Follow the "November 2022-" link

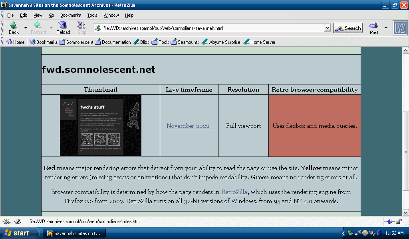coord(189,126)
